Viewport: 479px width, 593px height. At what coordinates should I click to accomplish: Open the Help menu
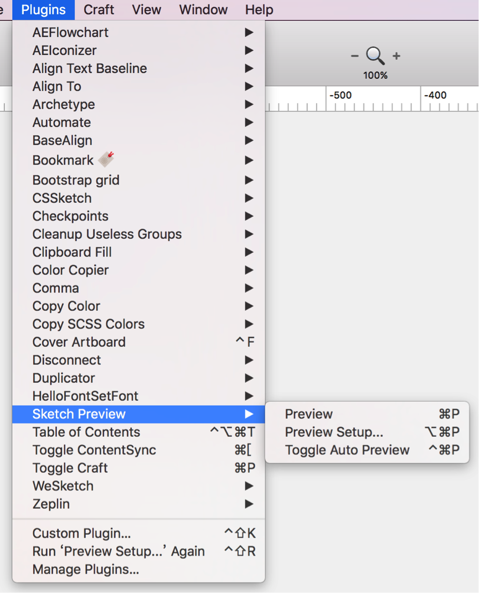coord(259,9)
